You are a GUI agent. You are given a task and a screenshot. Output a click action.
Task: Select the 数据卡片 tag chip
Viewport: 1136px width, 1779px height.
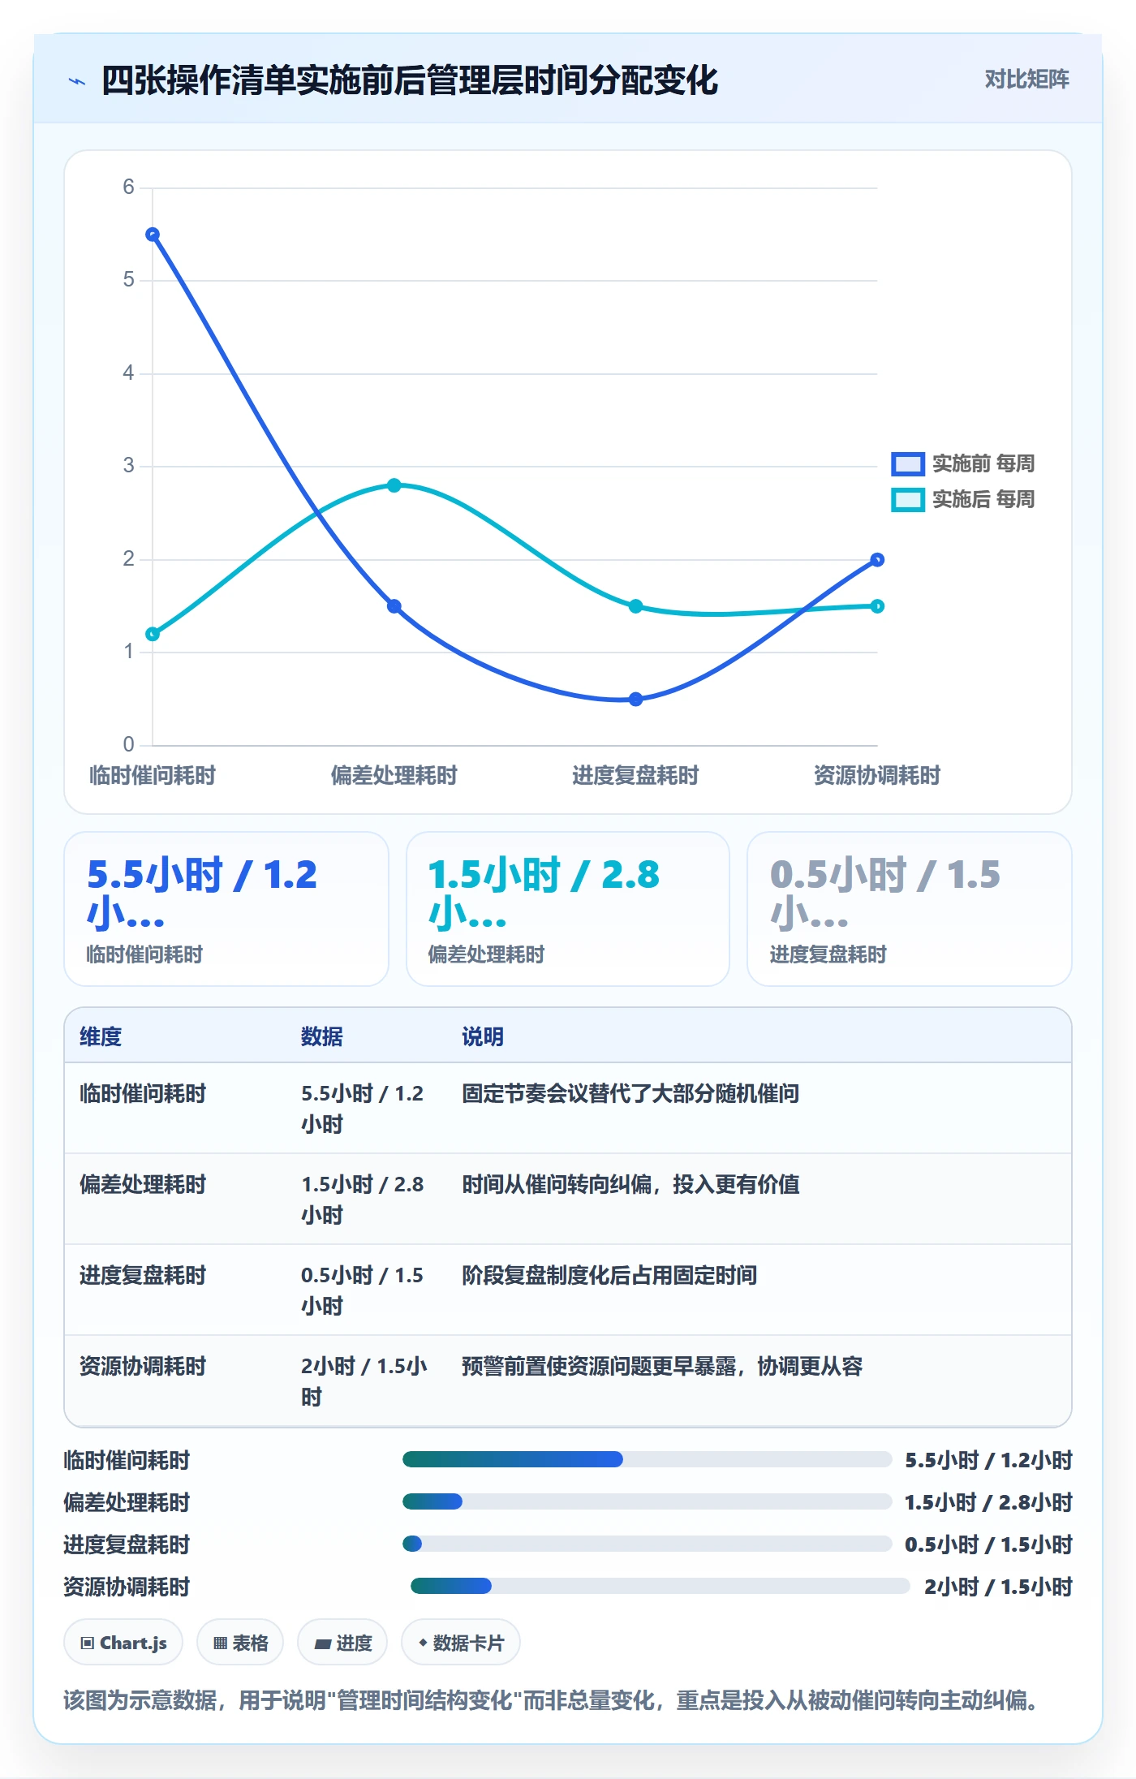click(461, 1643)
